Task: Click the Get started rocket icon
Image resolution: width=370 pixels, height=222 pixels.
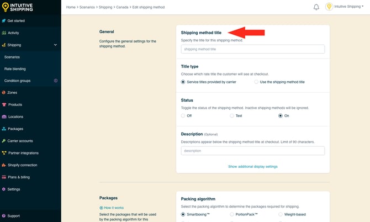Action: [4, 21]
